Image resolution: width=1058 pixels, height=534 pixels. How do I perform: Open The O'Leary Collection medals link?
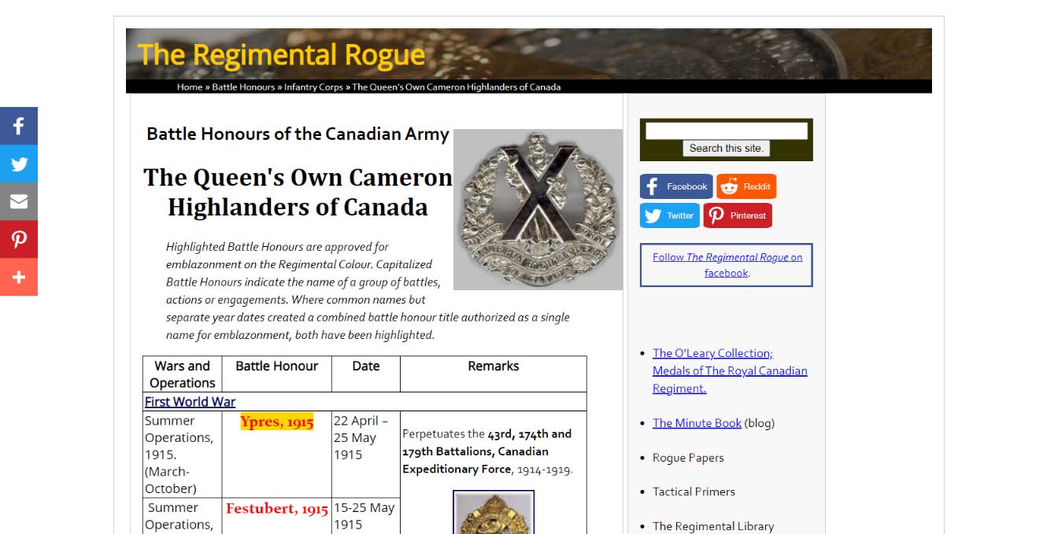click(x=730, y=370)
